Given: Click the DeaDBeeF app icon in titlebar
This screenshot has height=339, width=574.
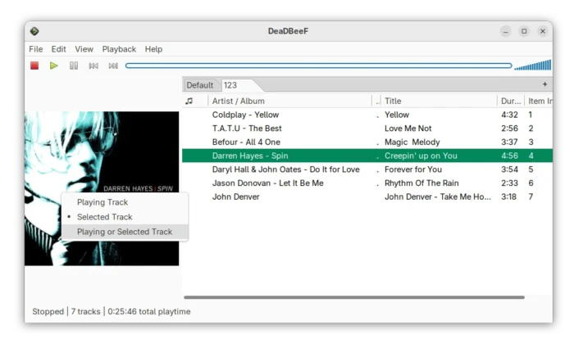Looking at the screenshot, I should tap(34, 31).
